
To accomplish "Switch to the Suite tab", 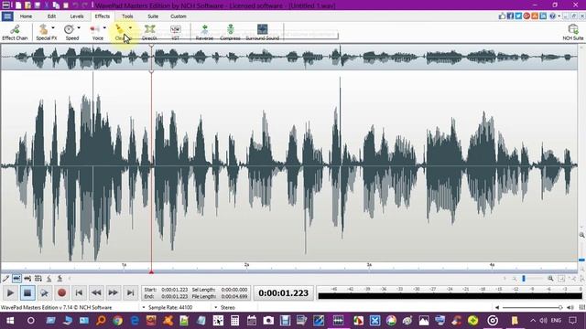I will tap(153, 16).
